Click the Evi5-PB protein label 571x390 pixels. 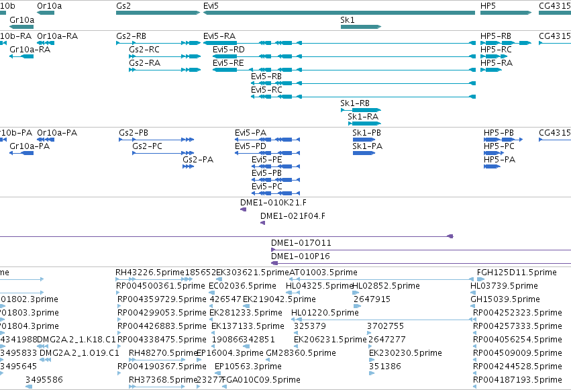(x=266, y=173)
